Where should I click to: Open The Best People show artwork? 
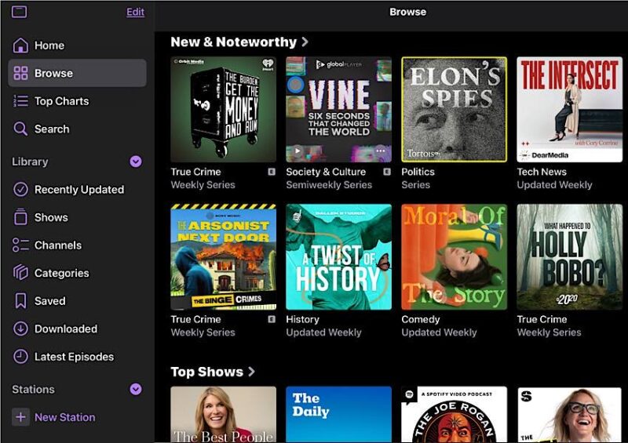[x=224, y=414]
